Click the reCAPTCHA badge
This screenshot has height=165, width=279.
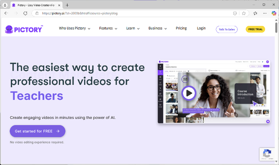[x=267, y=155]
